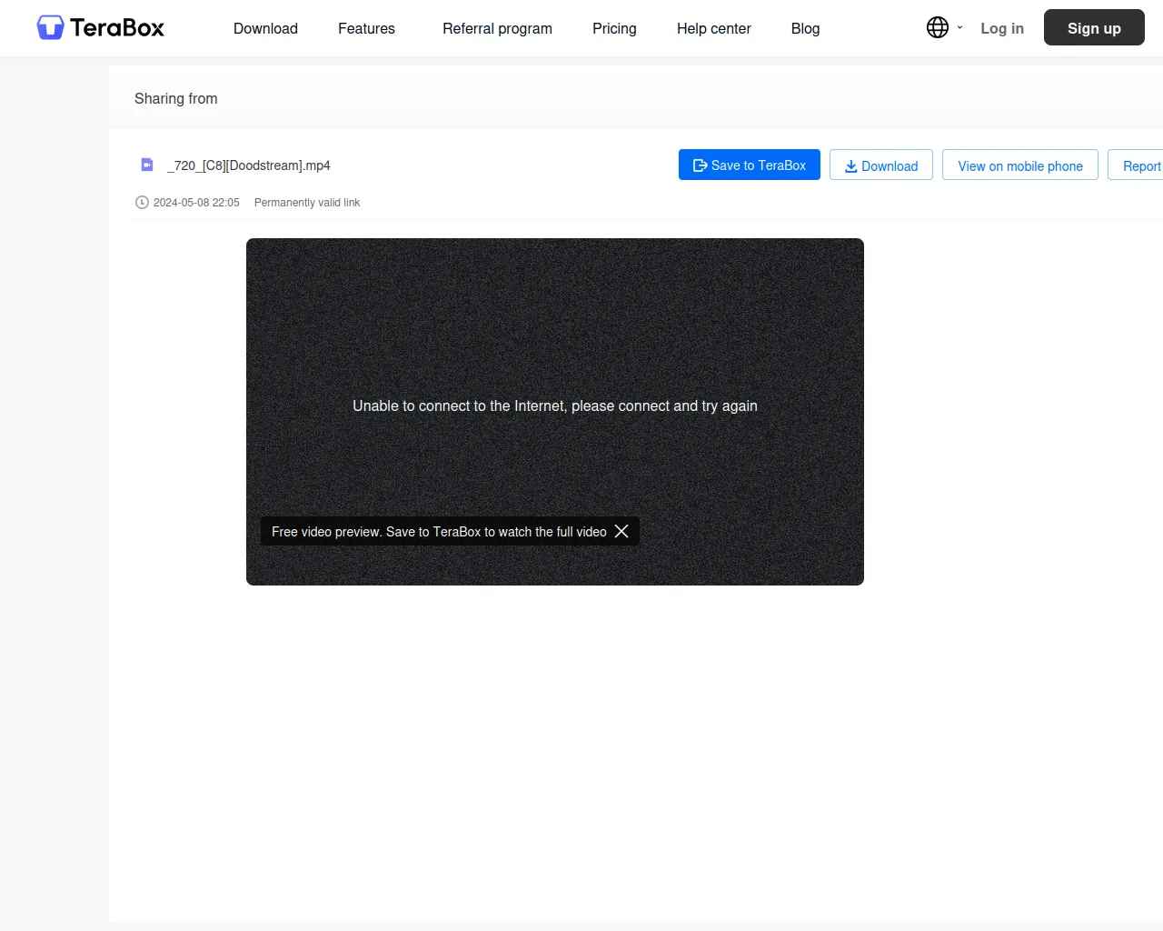Viewport: 1163px width, 931px height.
Task: Click the video file type icon
Action: point(147,165)
